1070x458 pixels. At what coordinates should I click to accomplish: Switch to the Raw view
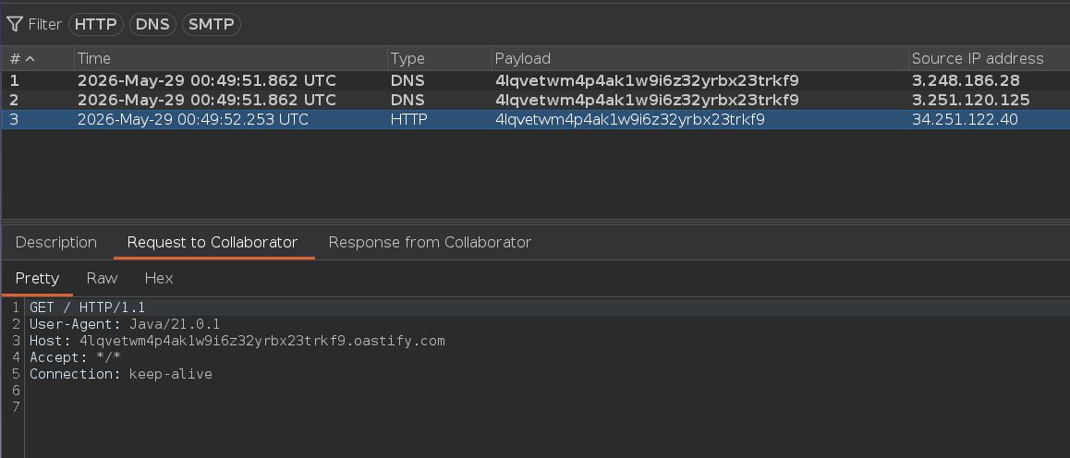[x=103, y=278]
